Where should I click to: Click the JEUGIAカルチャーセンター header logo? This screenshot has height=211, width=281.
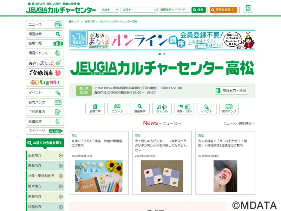click(61, 10)
